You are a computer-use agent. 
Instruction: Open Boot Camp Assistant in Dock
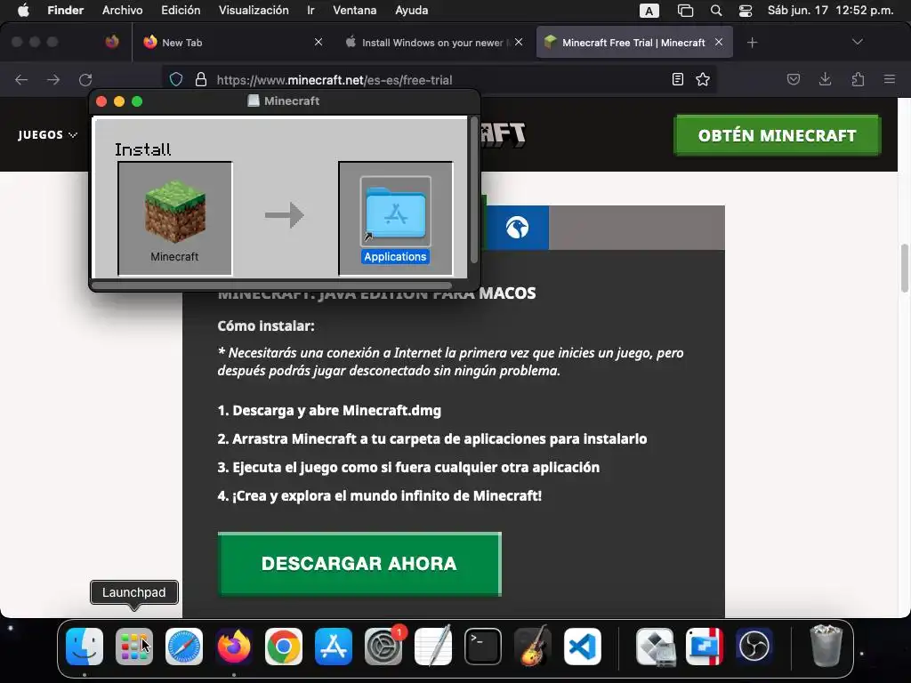point(655,647)
